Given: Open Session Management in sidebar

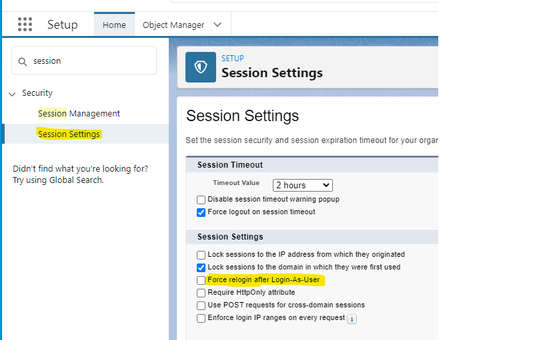Looking at the screenshot, I should coord(79,114).
